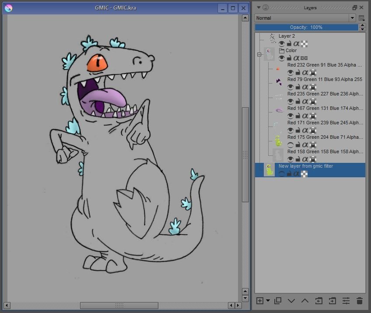Toggle inherit alpha on Red 171 layer

305,130
